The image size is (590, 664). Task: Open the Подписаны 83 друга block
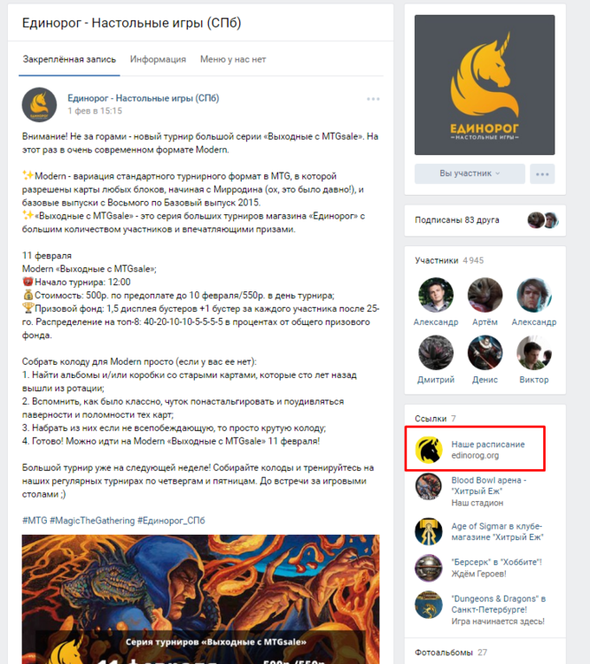[485, 220]
